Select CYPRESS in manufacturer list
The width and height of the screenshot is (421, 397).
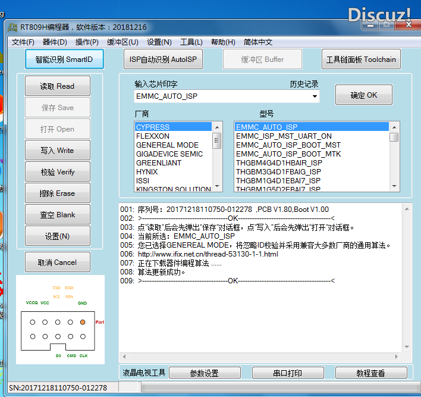click(x=174, y=127)
